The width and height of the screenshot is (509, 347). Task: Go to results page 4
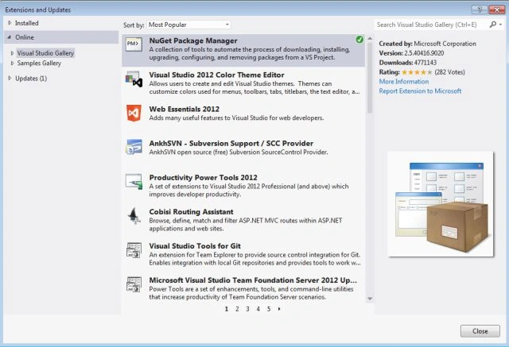[x=258, y=309]
